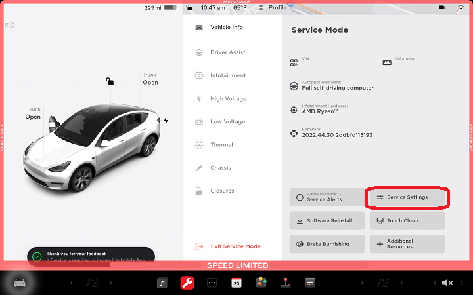Toggle the lock icon above car
This screenshot has width=473, height=295.
coord(110,81)
